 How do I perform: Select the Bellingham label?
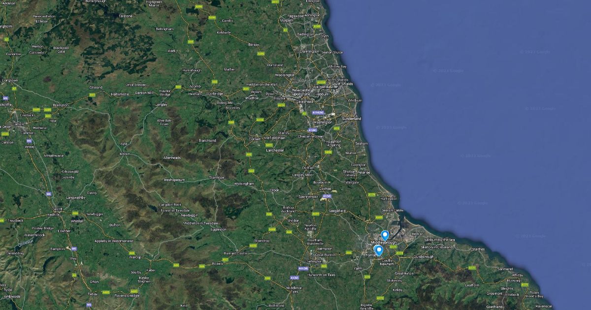(x=164, y=29)
